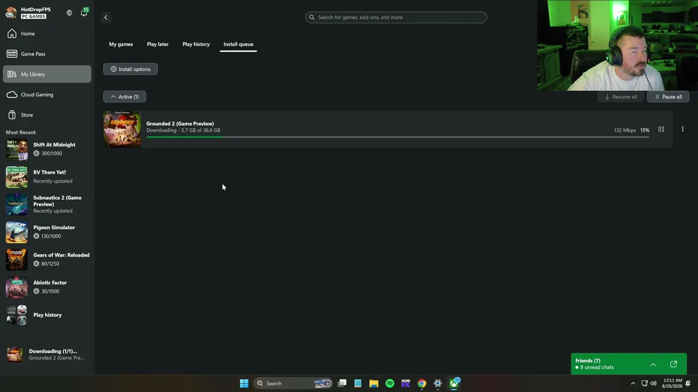Open the notifications bell with 15 badge

[84, 13]
